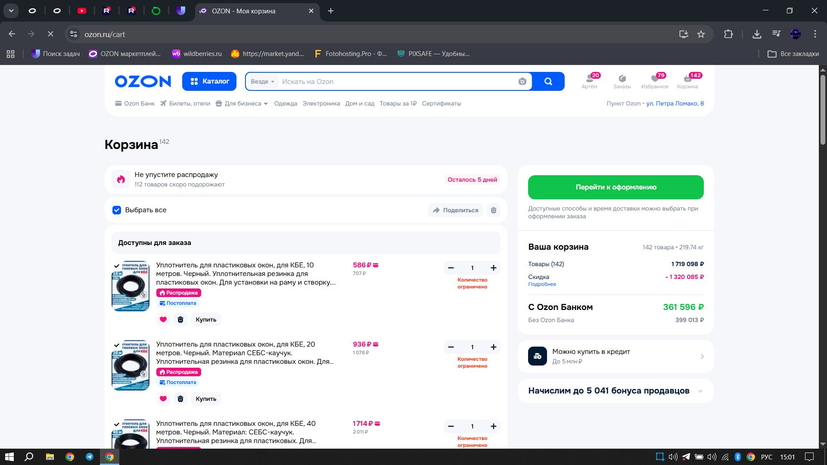Expand the Начислим бонуса продавцов section
The image size is (827, 465).
tap(700, 391)
